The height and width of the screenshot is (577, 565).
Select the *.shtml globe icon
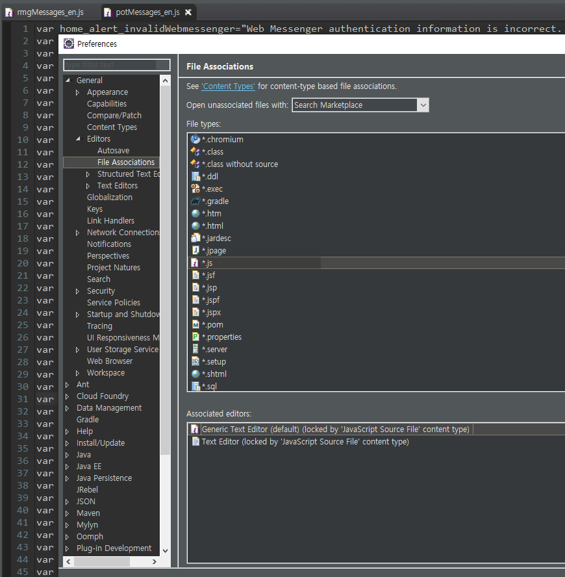click(195, 374)
